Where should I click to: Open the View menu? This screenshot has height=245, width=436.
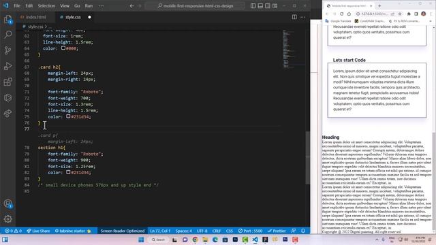65,5
